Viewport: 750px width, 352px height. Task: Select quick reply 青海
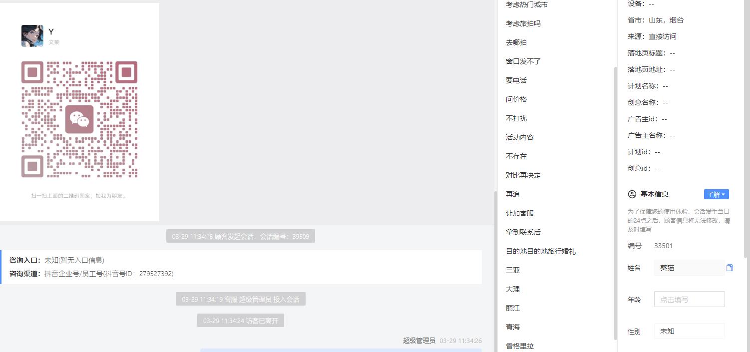pos(513,327)
